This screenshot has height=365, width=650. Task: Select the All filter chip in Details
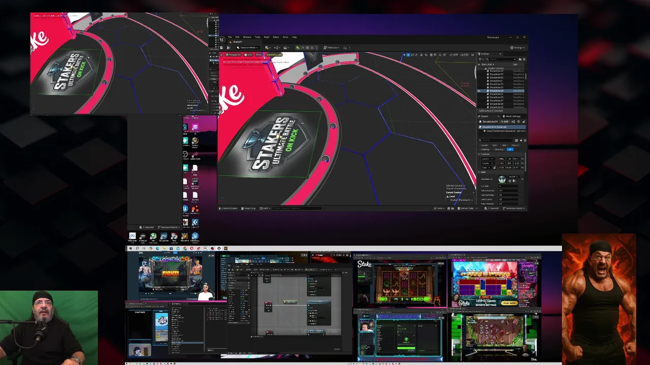pos(510,149)
